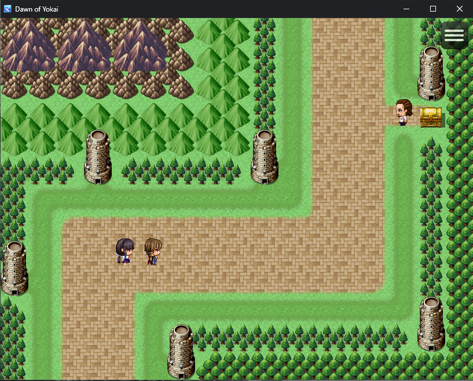Click the tower in the left forest clearing
The width and height of the screenshot is (473, 381).
pos(97,157)
